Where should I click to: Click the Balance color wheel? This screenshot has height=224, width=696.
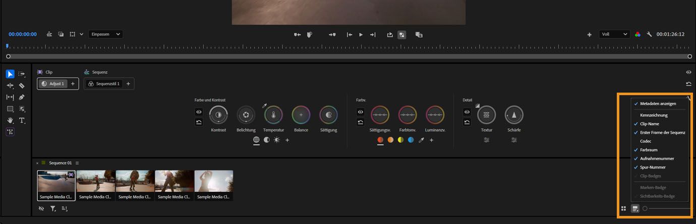point(301,115)
